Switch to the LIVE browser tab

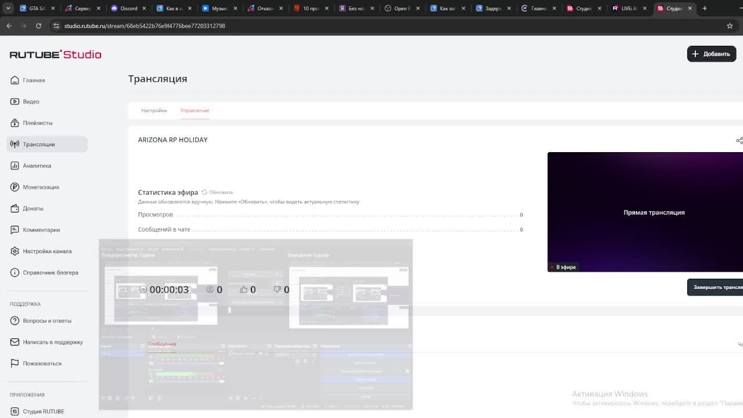(x=629, y=8)
